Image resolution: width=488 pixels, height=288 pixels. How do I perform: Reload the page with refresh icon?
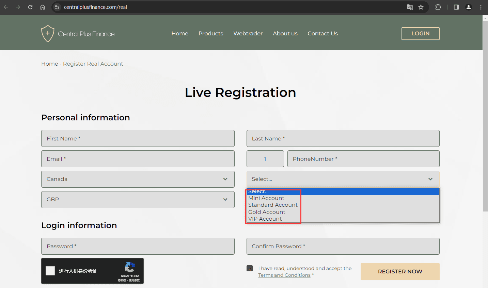pyautogui.click(x=30, y=7)
